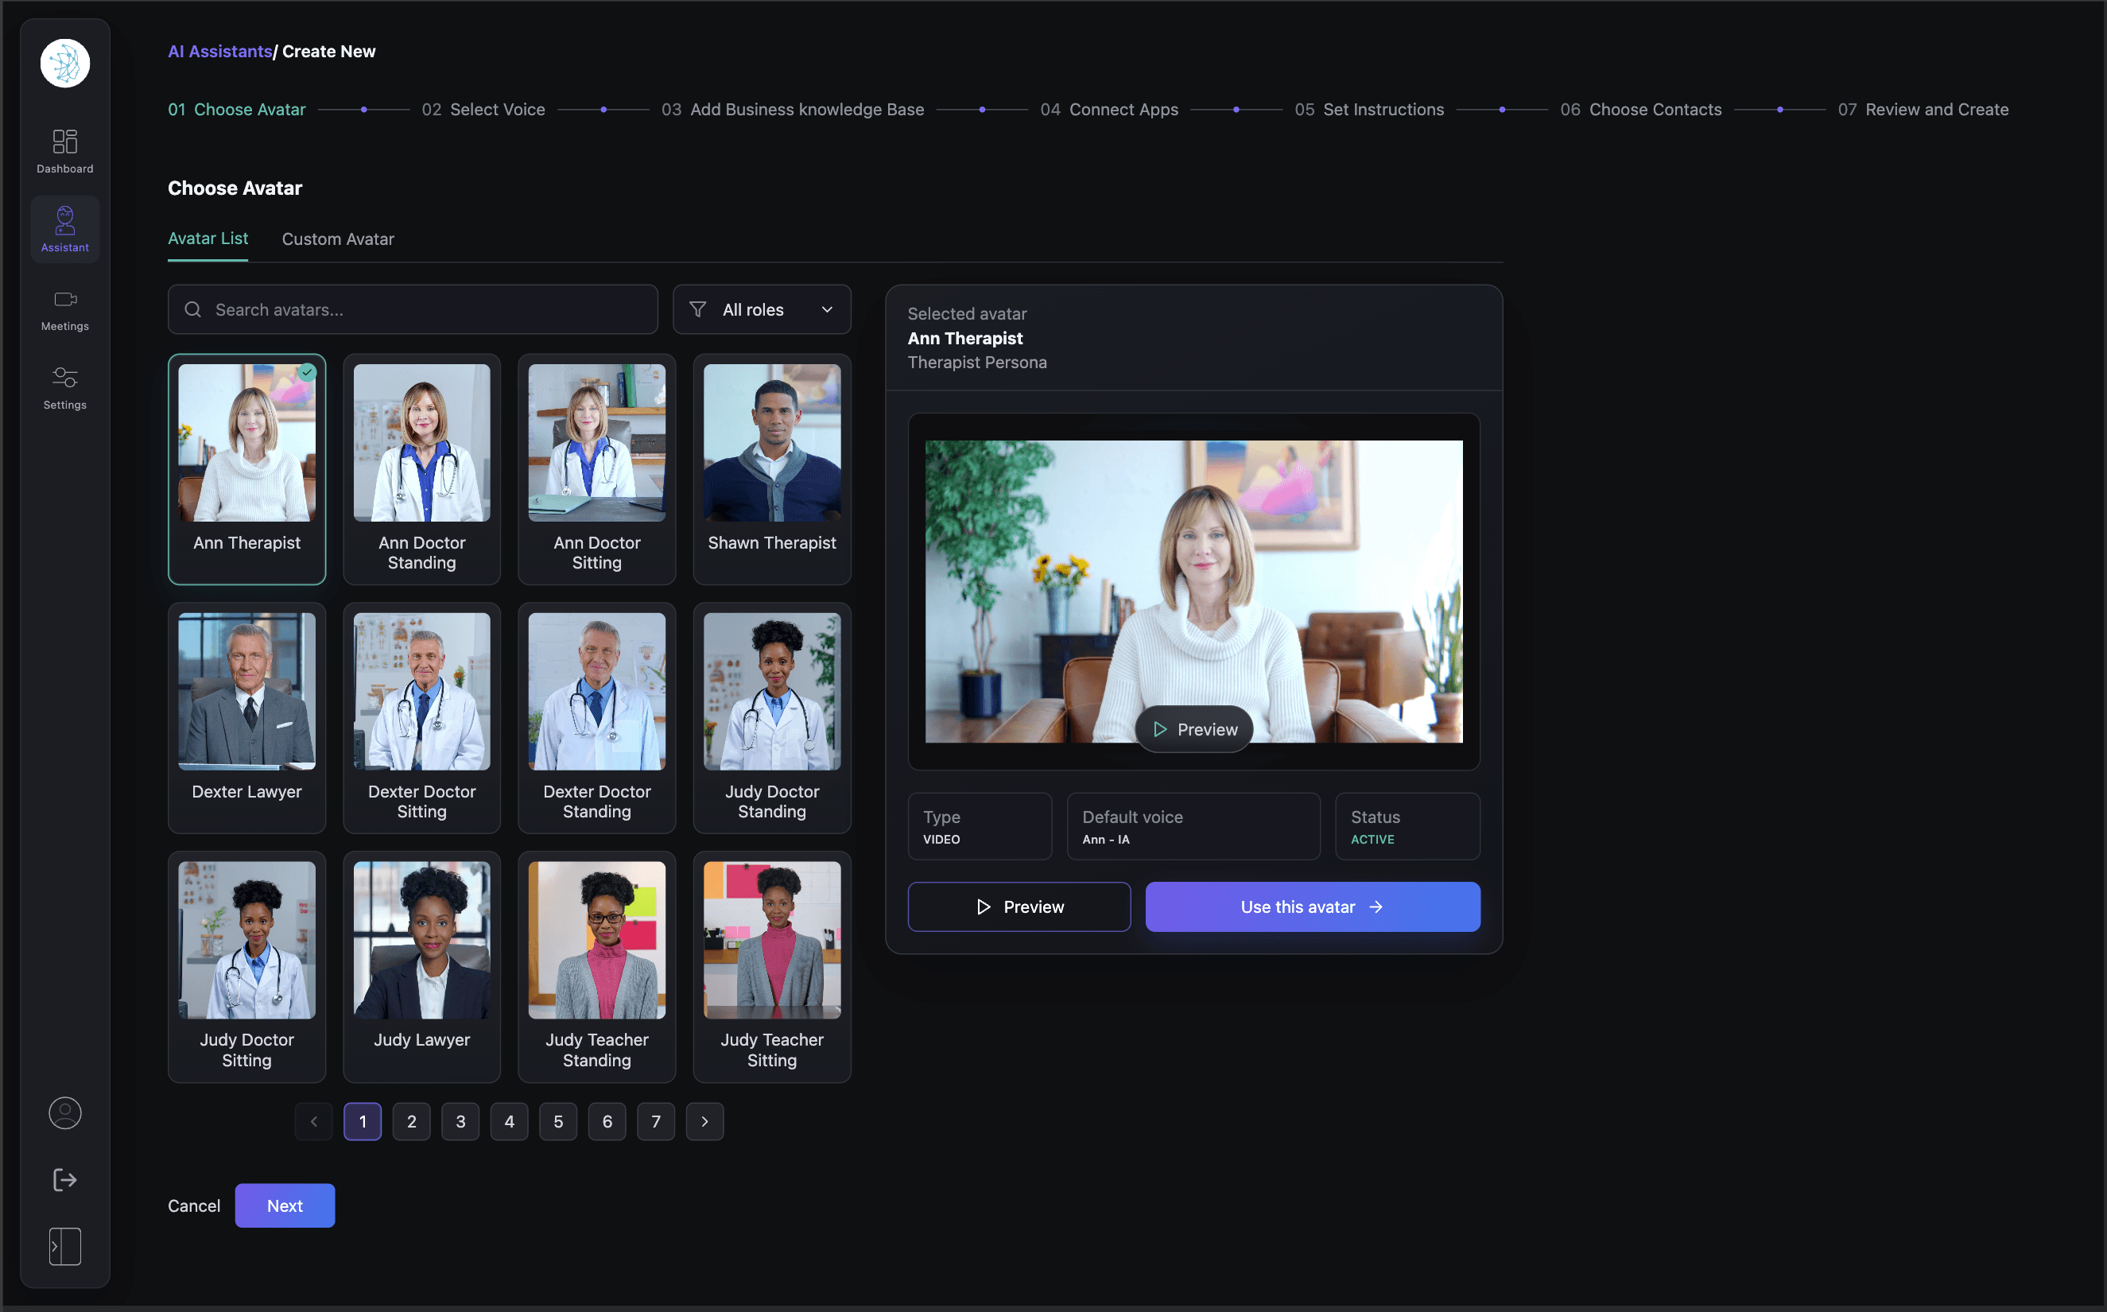Click the Use this avatar button
The image size is (2107, 1312).
[x=1313, y=906]
